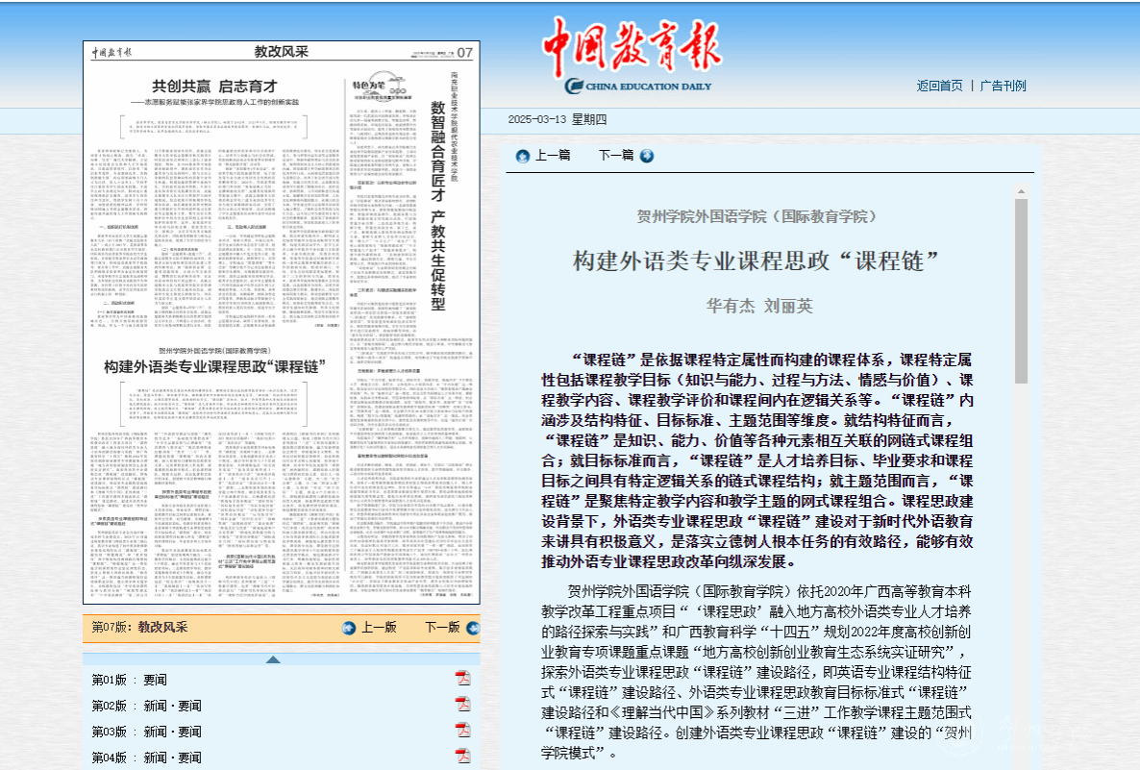Click the next article arrow icon
Image resolution: width=1140 pixels, height=770 pixels.
[x=646, y=156]
